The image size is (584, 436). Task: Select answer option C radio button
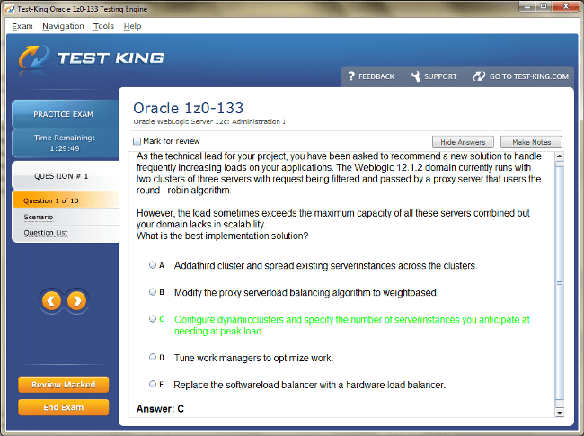click(153, 319)
